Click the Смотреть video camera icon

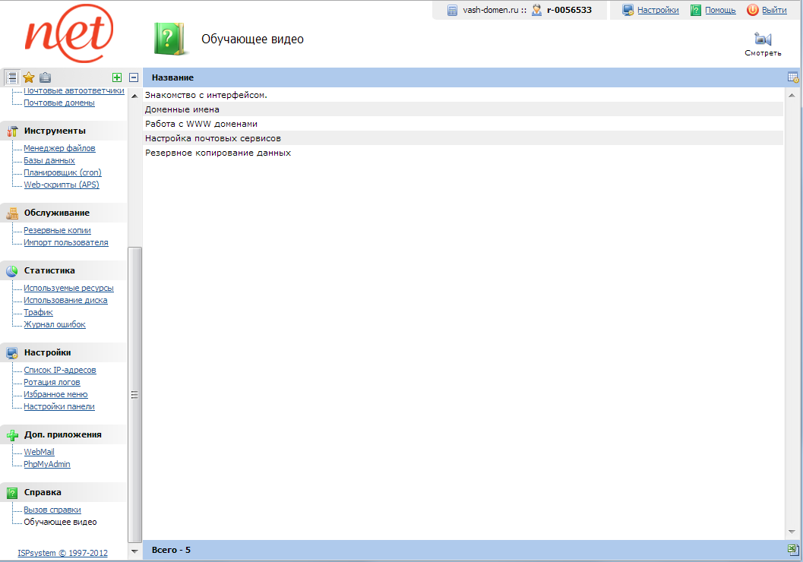(x=763, y=39)
